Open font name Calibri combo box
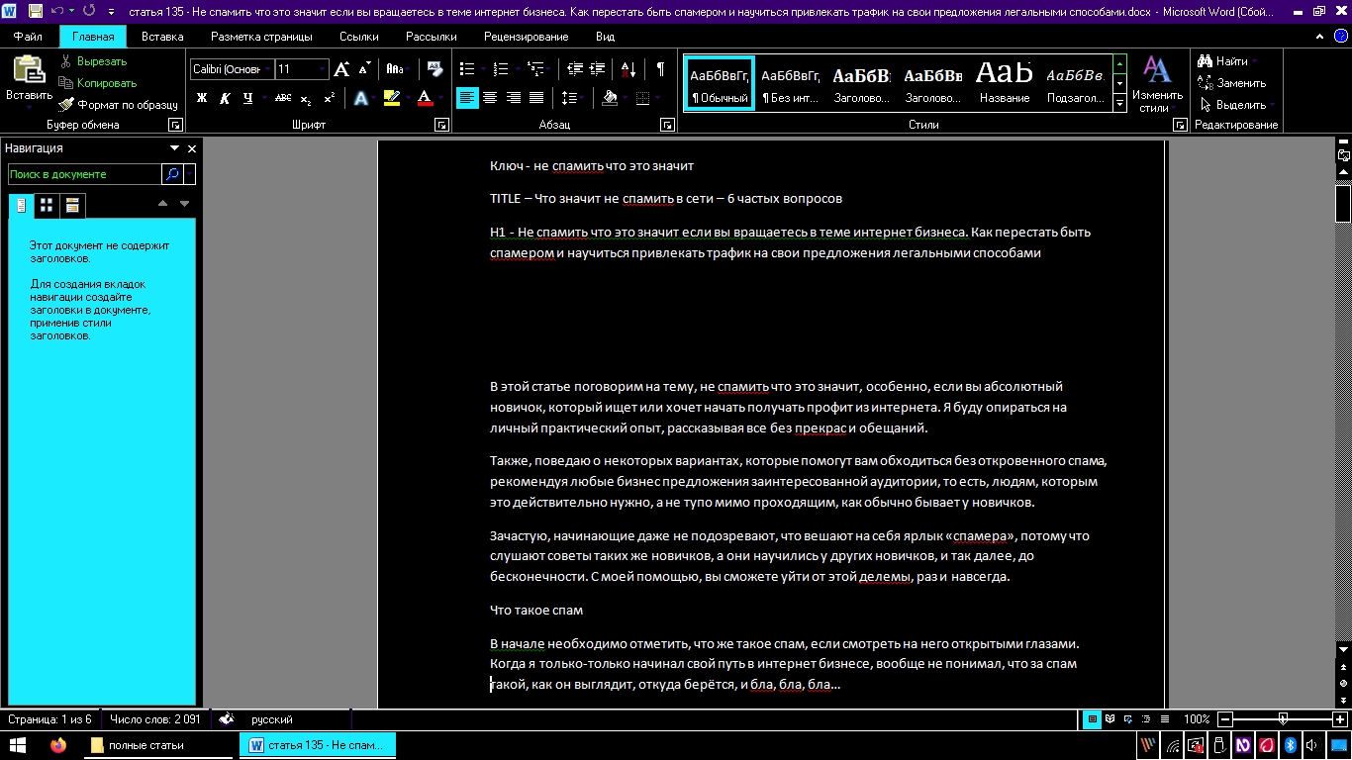This screenshot has height=760, width=1352. pos(232,69)
